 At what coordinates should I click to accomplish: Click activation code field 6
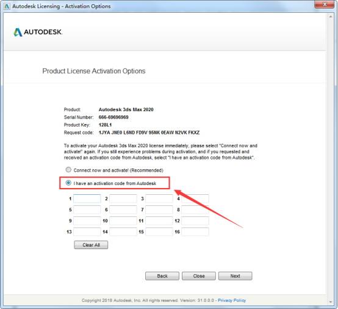pos(123,209)
